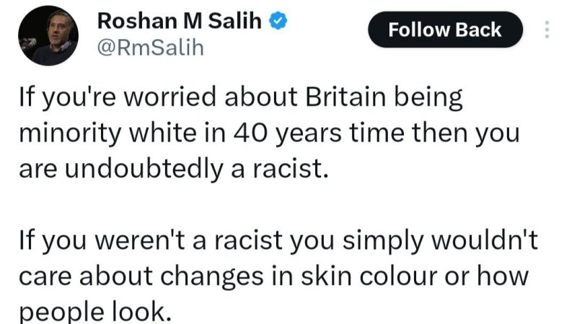
Task: Click the Roshan M Salih display name
Action: tap(181, 22)
